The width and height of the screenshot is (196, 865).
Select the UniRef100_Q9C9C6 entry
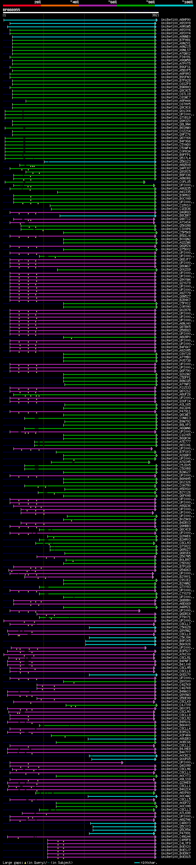pos(175,107)
